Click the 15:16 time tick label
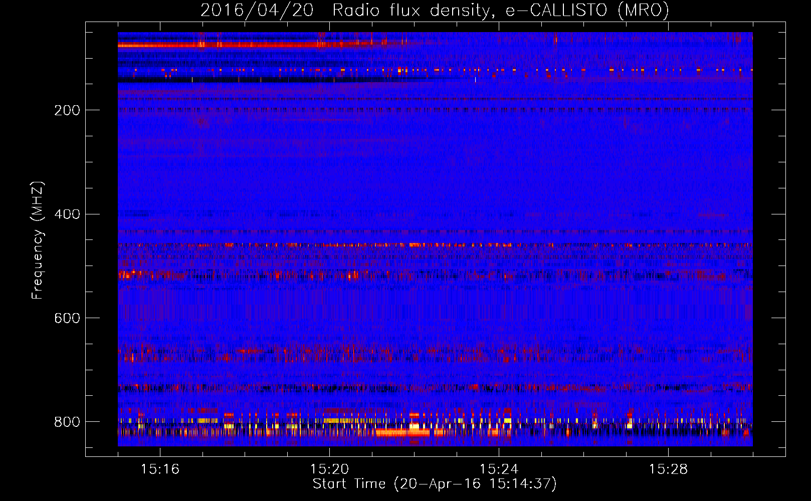 click(160, 469)
